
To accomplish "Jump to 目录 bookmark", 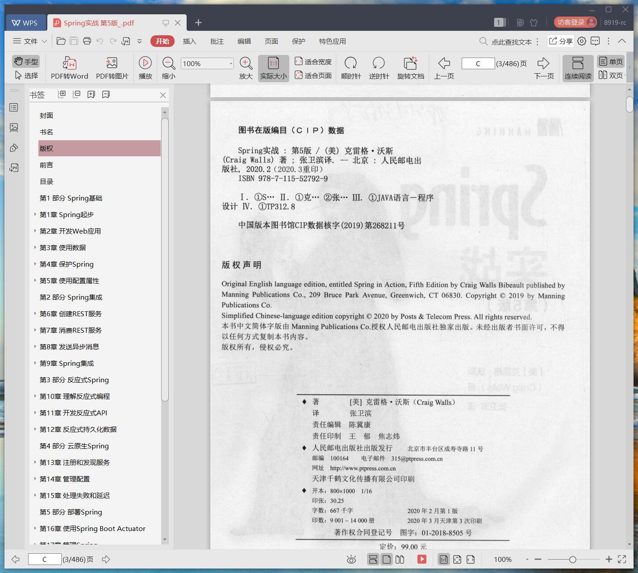I will click(46, 181).
